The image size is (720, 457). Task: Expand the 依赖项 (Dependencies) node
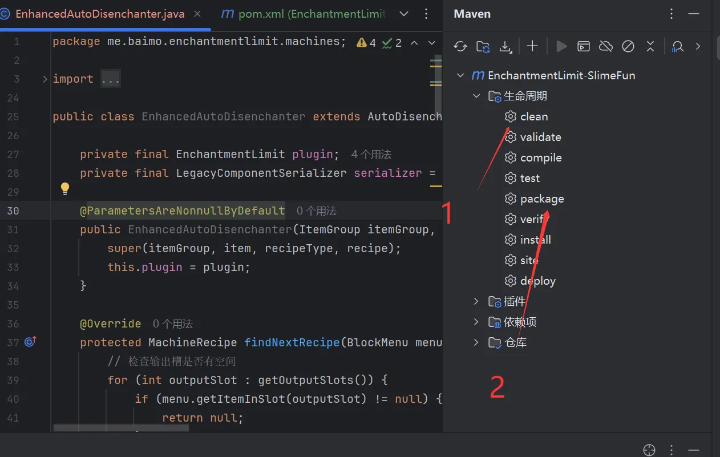coord(476,322)
